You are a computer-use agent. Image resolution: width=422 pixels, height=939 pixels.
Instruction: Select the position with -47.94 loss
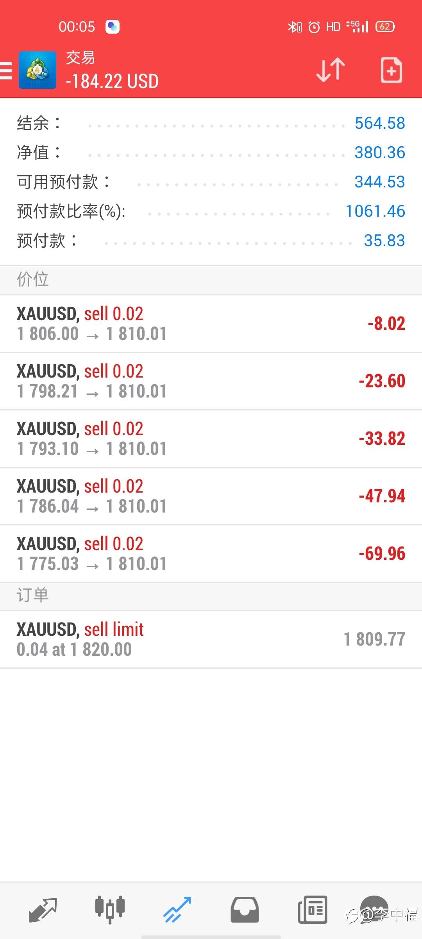point(211,496)
